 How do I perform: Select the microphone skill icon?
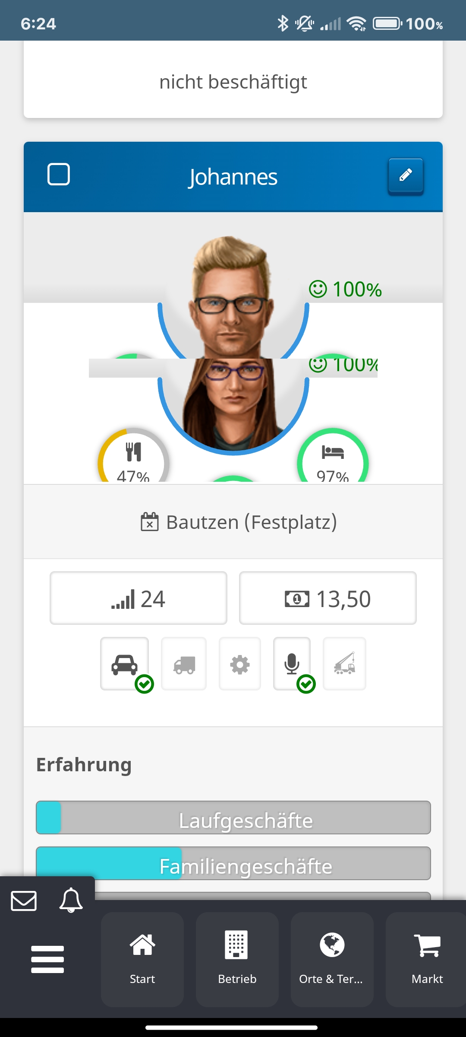[292, 664]
